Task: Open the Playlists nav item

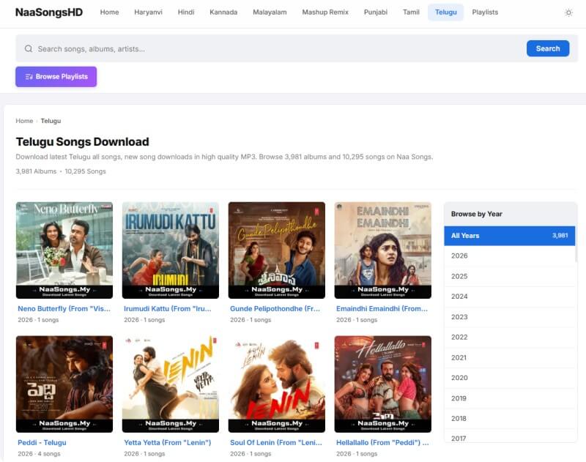Action: 485,12
